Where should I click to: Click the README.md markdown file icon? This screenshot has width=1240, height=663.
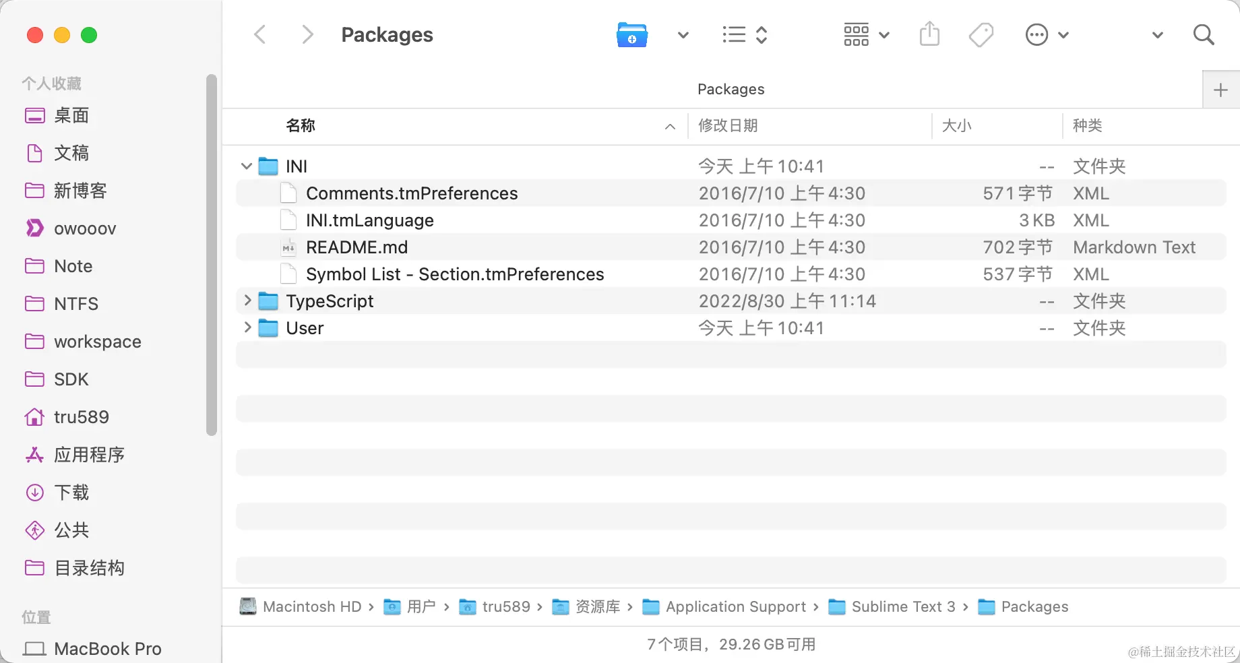pos(288,247)
